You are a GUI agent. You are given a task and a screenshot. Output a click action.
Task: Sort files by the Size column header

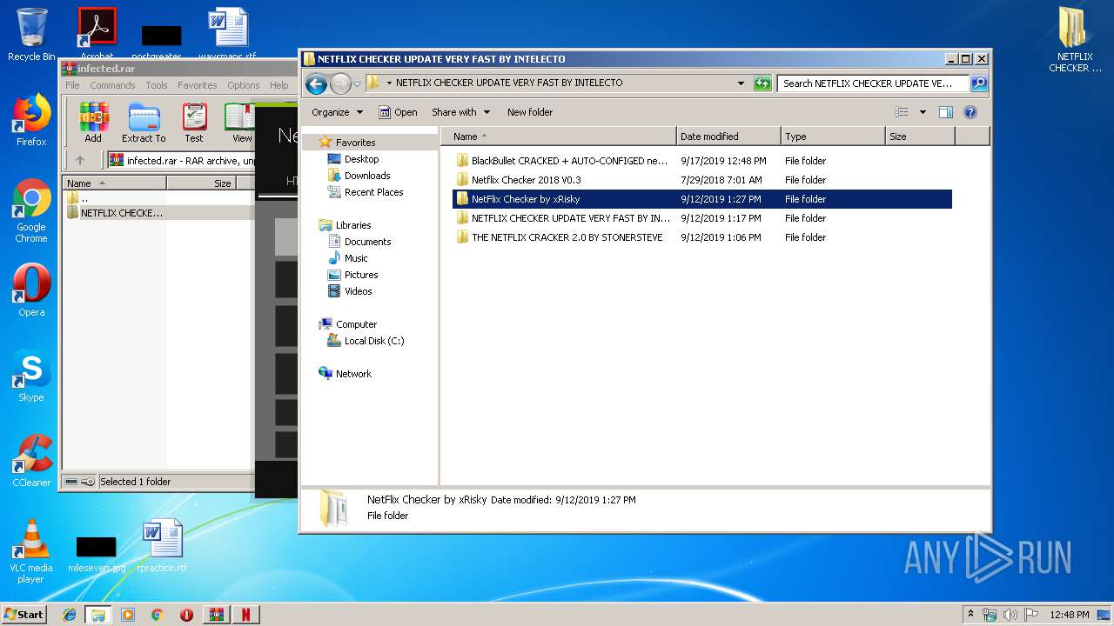click(920, 137)
